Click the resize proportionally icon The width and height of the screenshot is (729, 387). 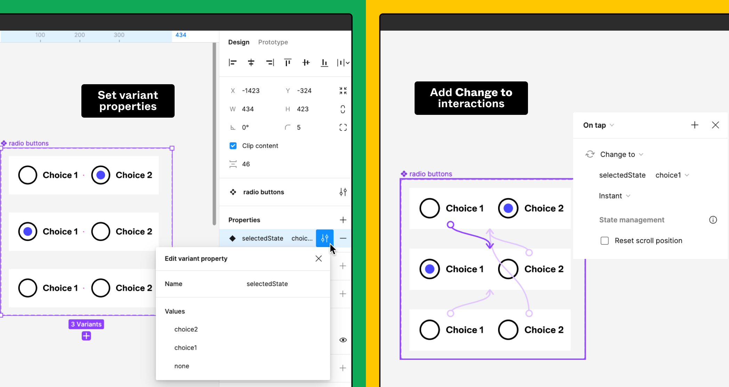(343, 109)
